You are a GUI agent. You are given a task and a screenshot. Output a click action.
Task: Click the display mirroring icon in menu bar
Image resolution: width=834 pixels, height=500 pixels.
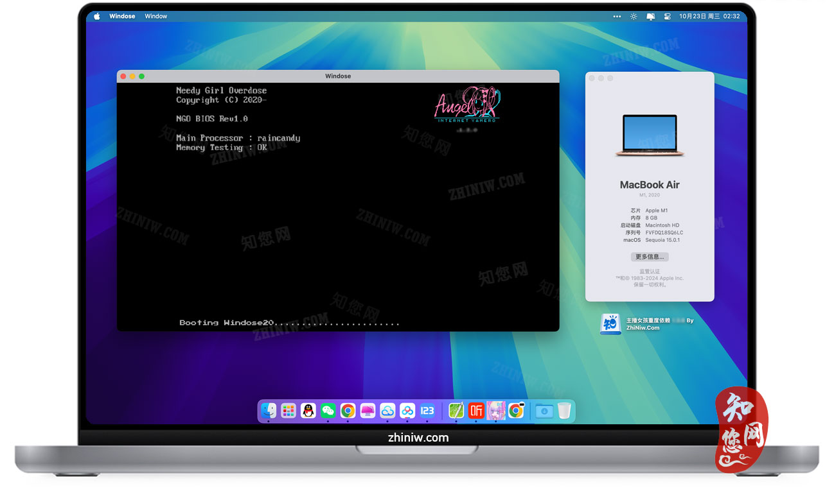click(651, 16)
